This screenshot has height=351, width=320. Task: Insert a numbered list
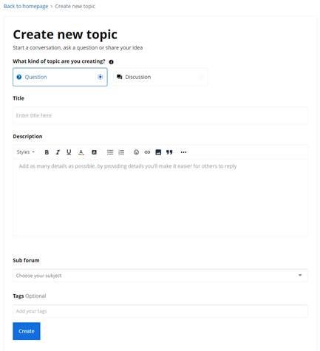(x=121, y=152)
